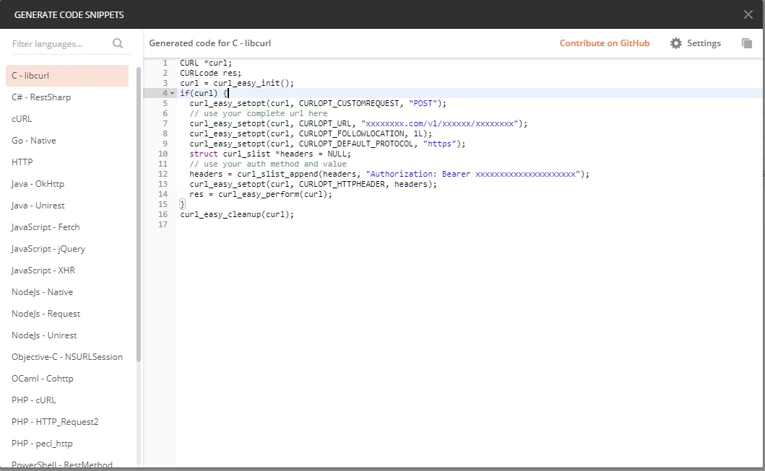This screenshot has height=471, width=765.
Task: Pick Java - OkHttp language
Action: coord(67,184)
